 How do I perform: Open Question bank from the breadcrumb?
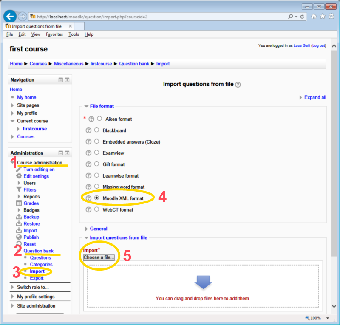pyautogui.click(x=134, y=64)
